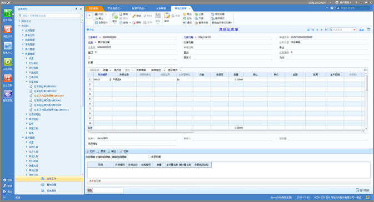Select the 其他出库单 tab
374x202 pixels.
[180, 8]
